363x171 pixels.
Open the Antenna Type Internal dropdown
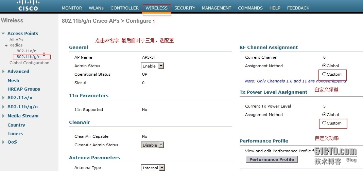153,168
